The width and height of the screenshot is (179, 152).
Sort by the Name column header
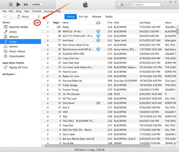tap(65, 23)
